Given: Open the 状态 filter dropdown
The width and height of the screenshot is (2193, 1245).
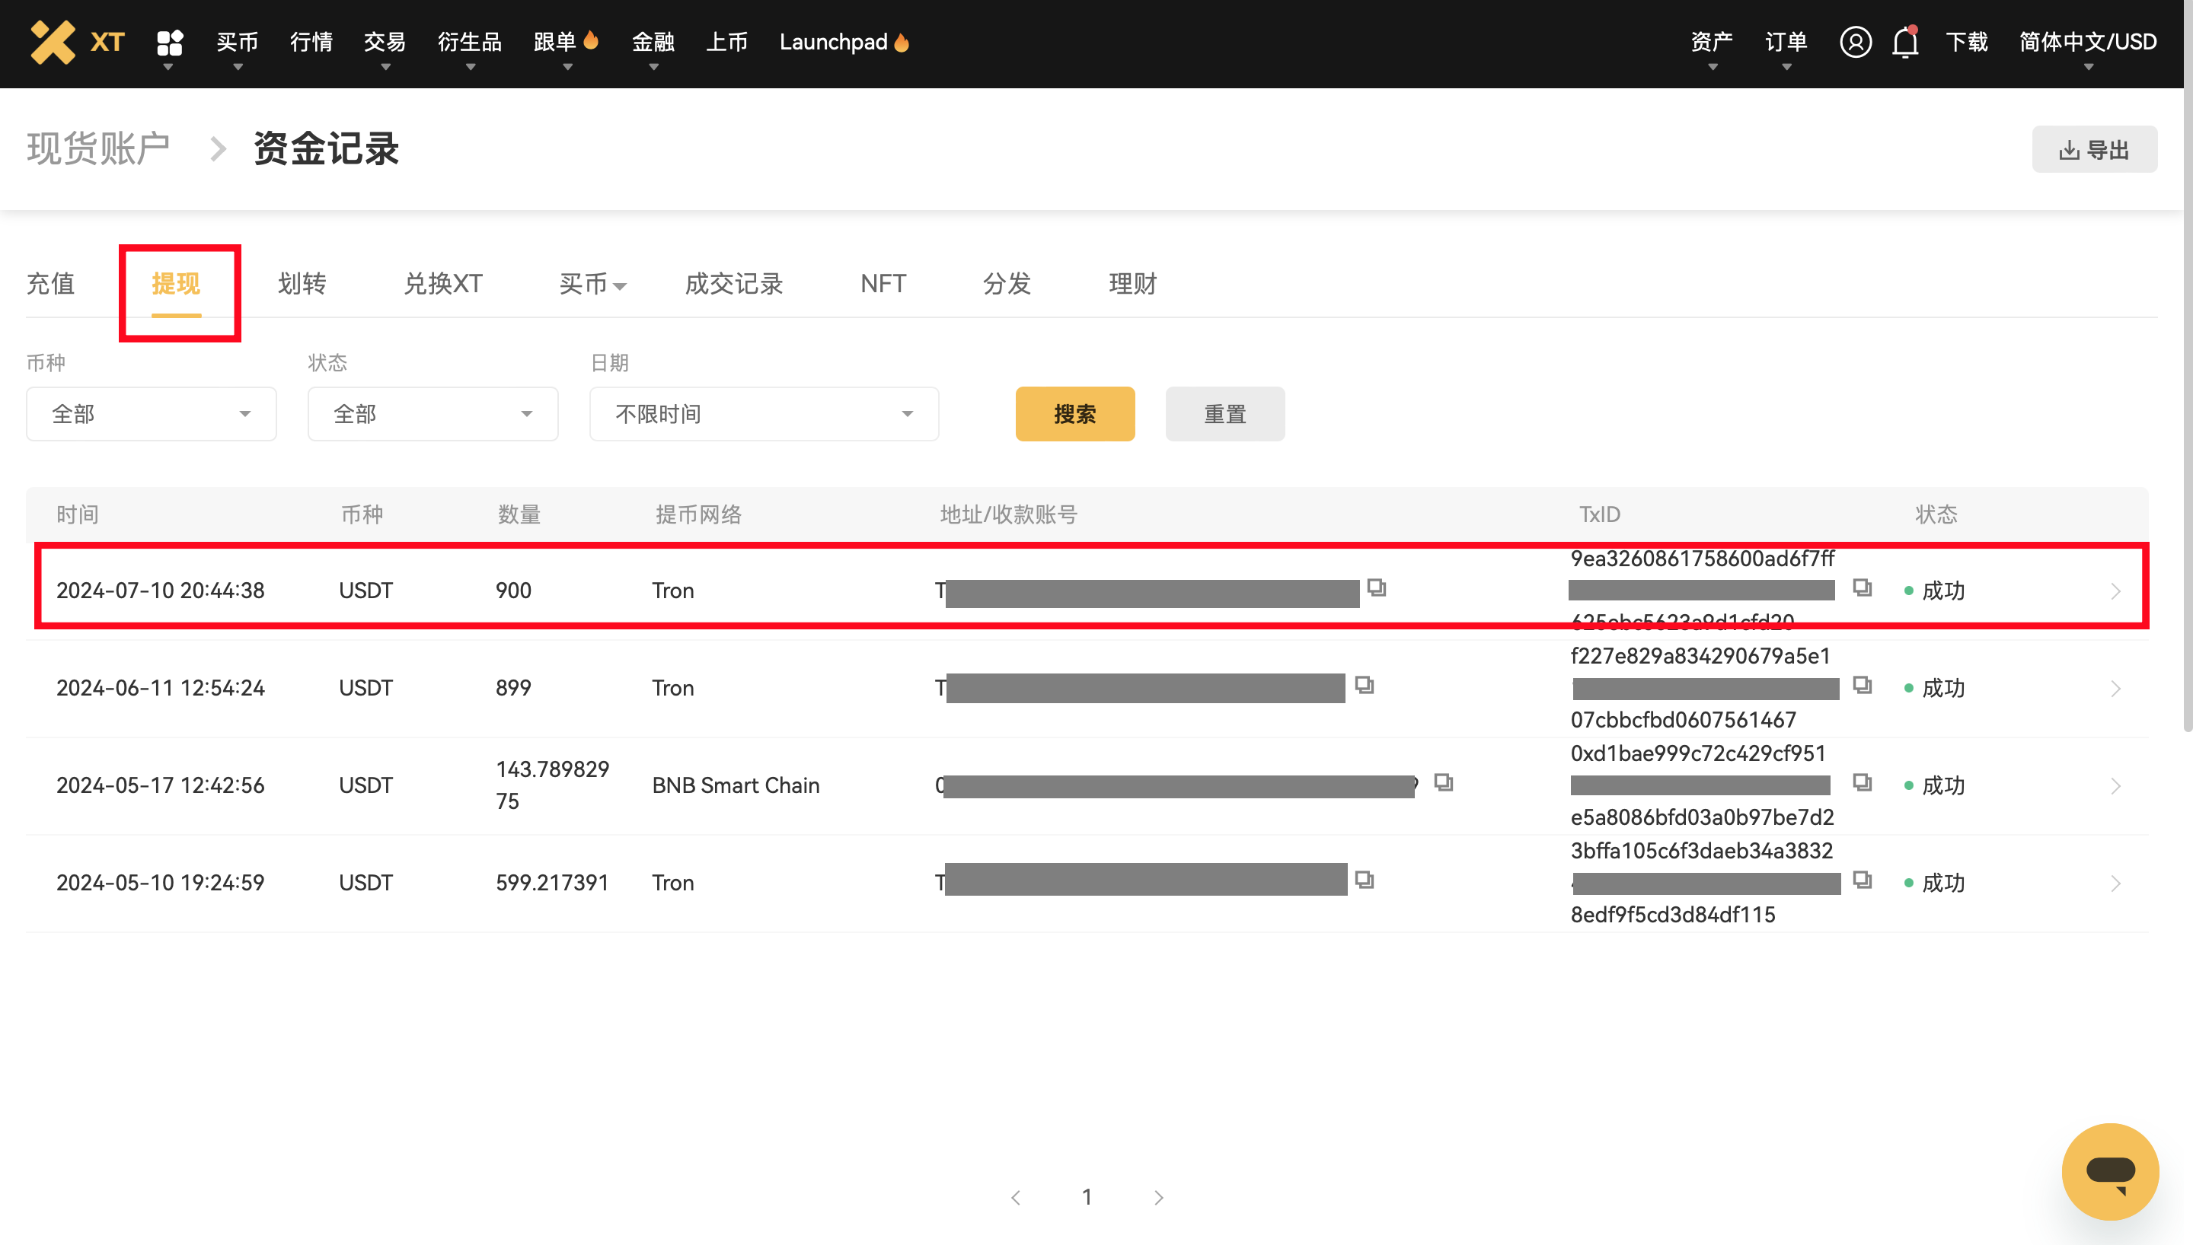Looking at the screenshot, I should [x=433, y=414].
